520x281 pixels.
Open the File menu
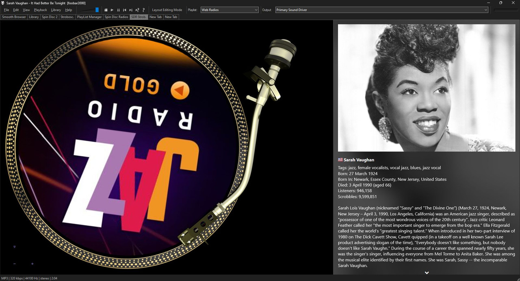tap(6, 10)
